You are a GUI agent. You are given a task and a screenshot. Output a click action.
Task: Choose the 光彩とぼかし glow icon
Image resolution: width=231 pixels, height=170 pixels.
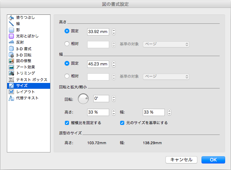click(11, 36)
